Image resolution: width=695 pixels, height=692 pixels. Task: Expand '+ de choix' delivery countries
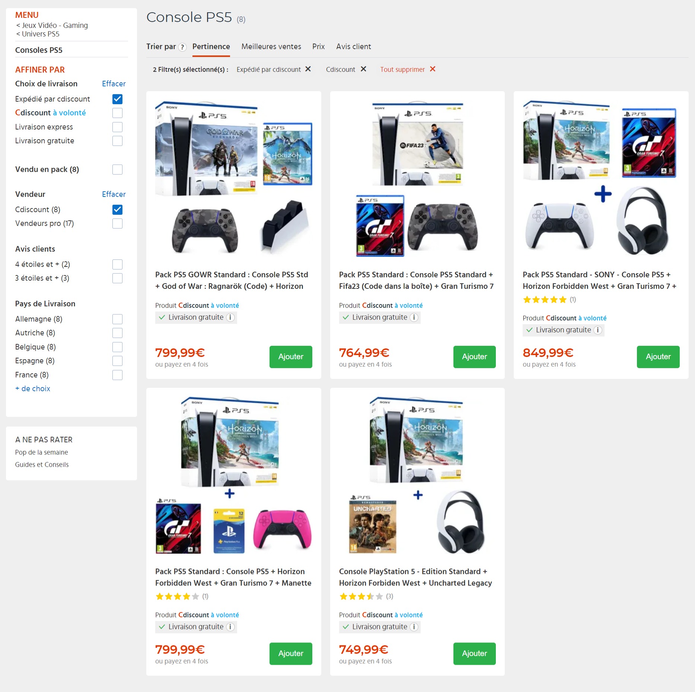click(x=33, y=389)
